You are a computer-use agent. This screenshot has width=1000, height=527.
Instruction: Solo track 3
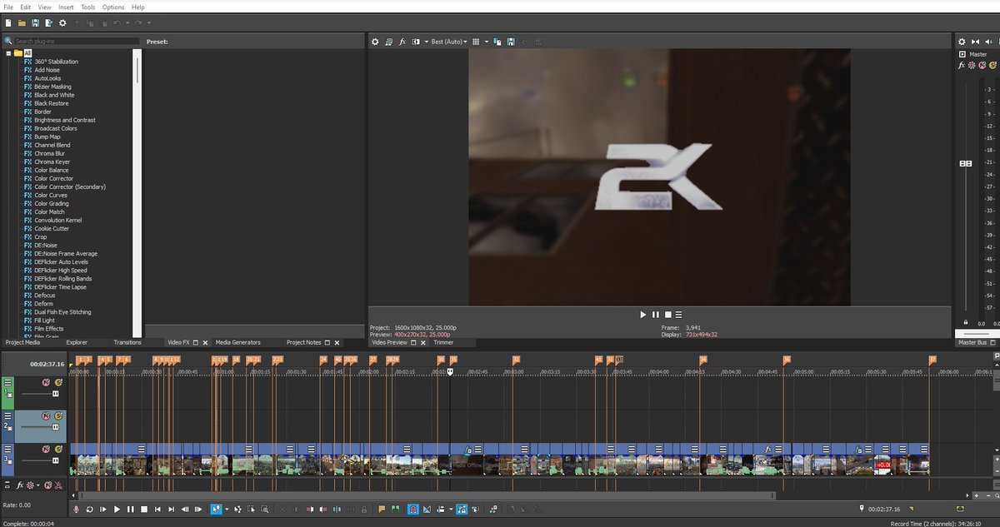[58, 449]
